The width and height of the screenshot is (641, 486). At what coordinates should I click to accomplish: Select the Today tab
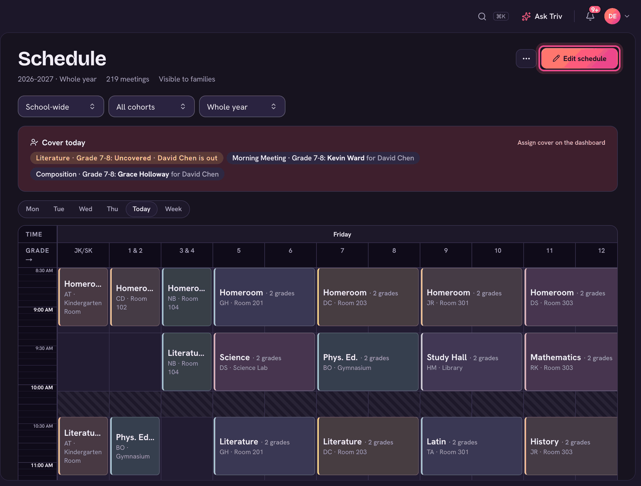coord(142,209)
